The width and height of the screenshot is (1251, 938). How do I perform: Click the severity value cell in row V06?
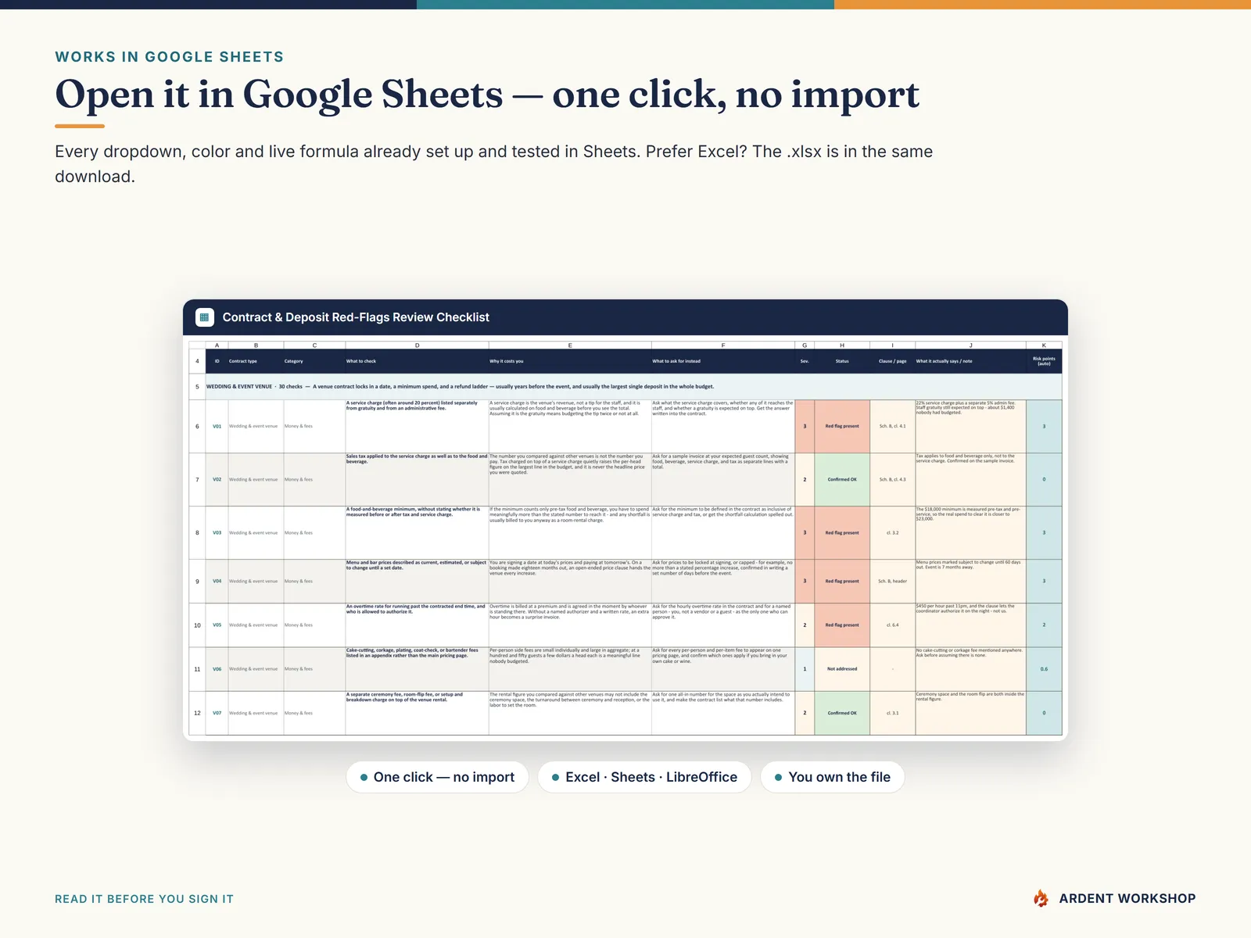point(805,669)
